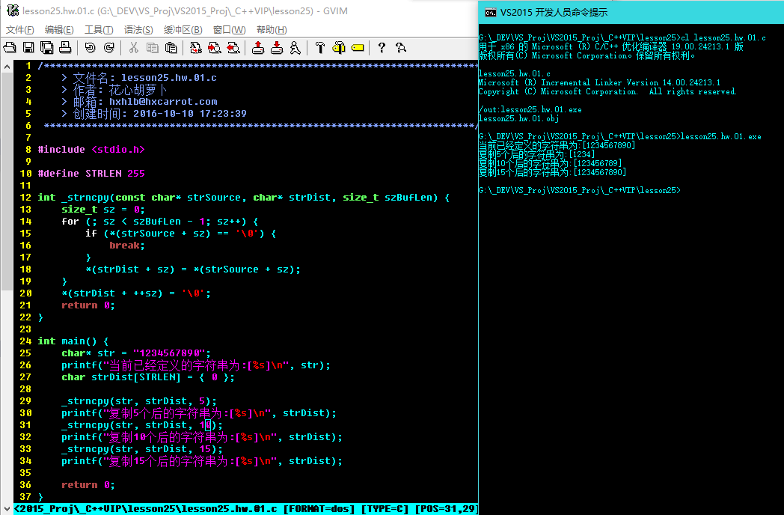This screenshot has width=784, height=515.
Task: Run a Vim script (running man icon)
Action: coord(295,48)
